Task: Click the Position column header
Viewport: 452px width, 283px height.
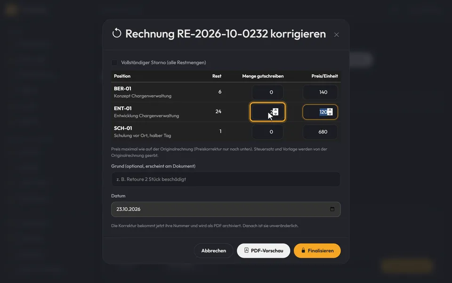Action: click(122, 76)
